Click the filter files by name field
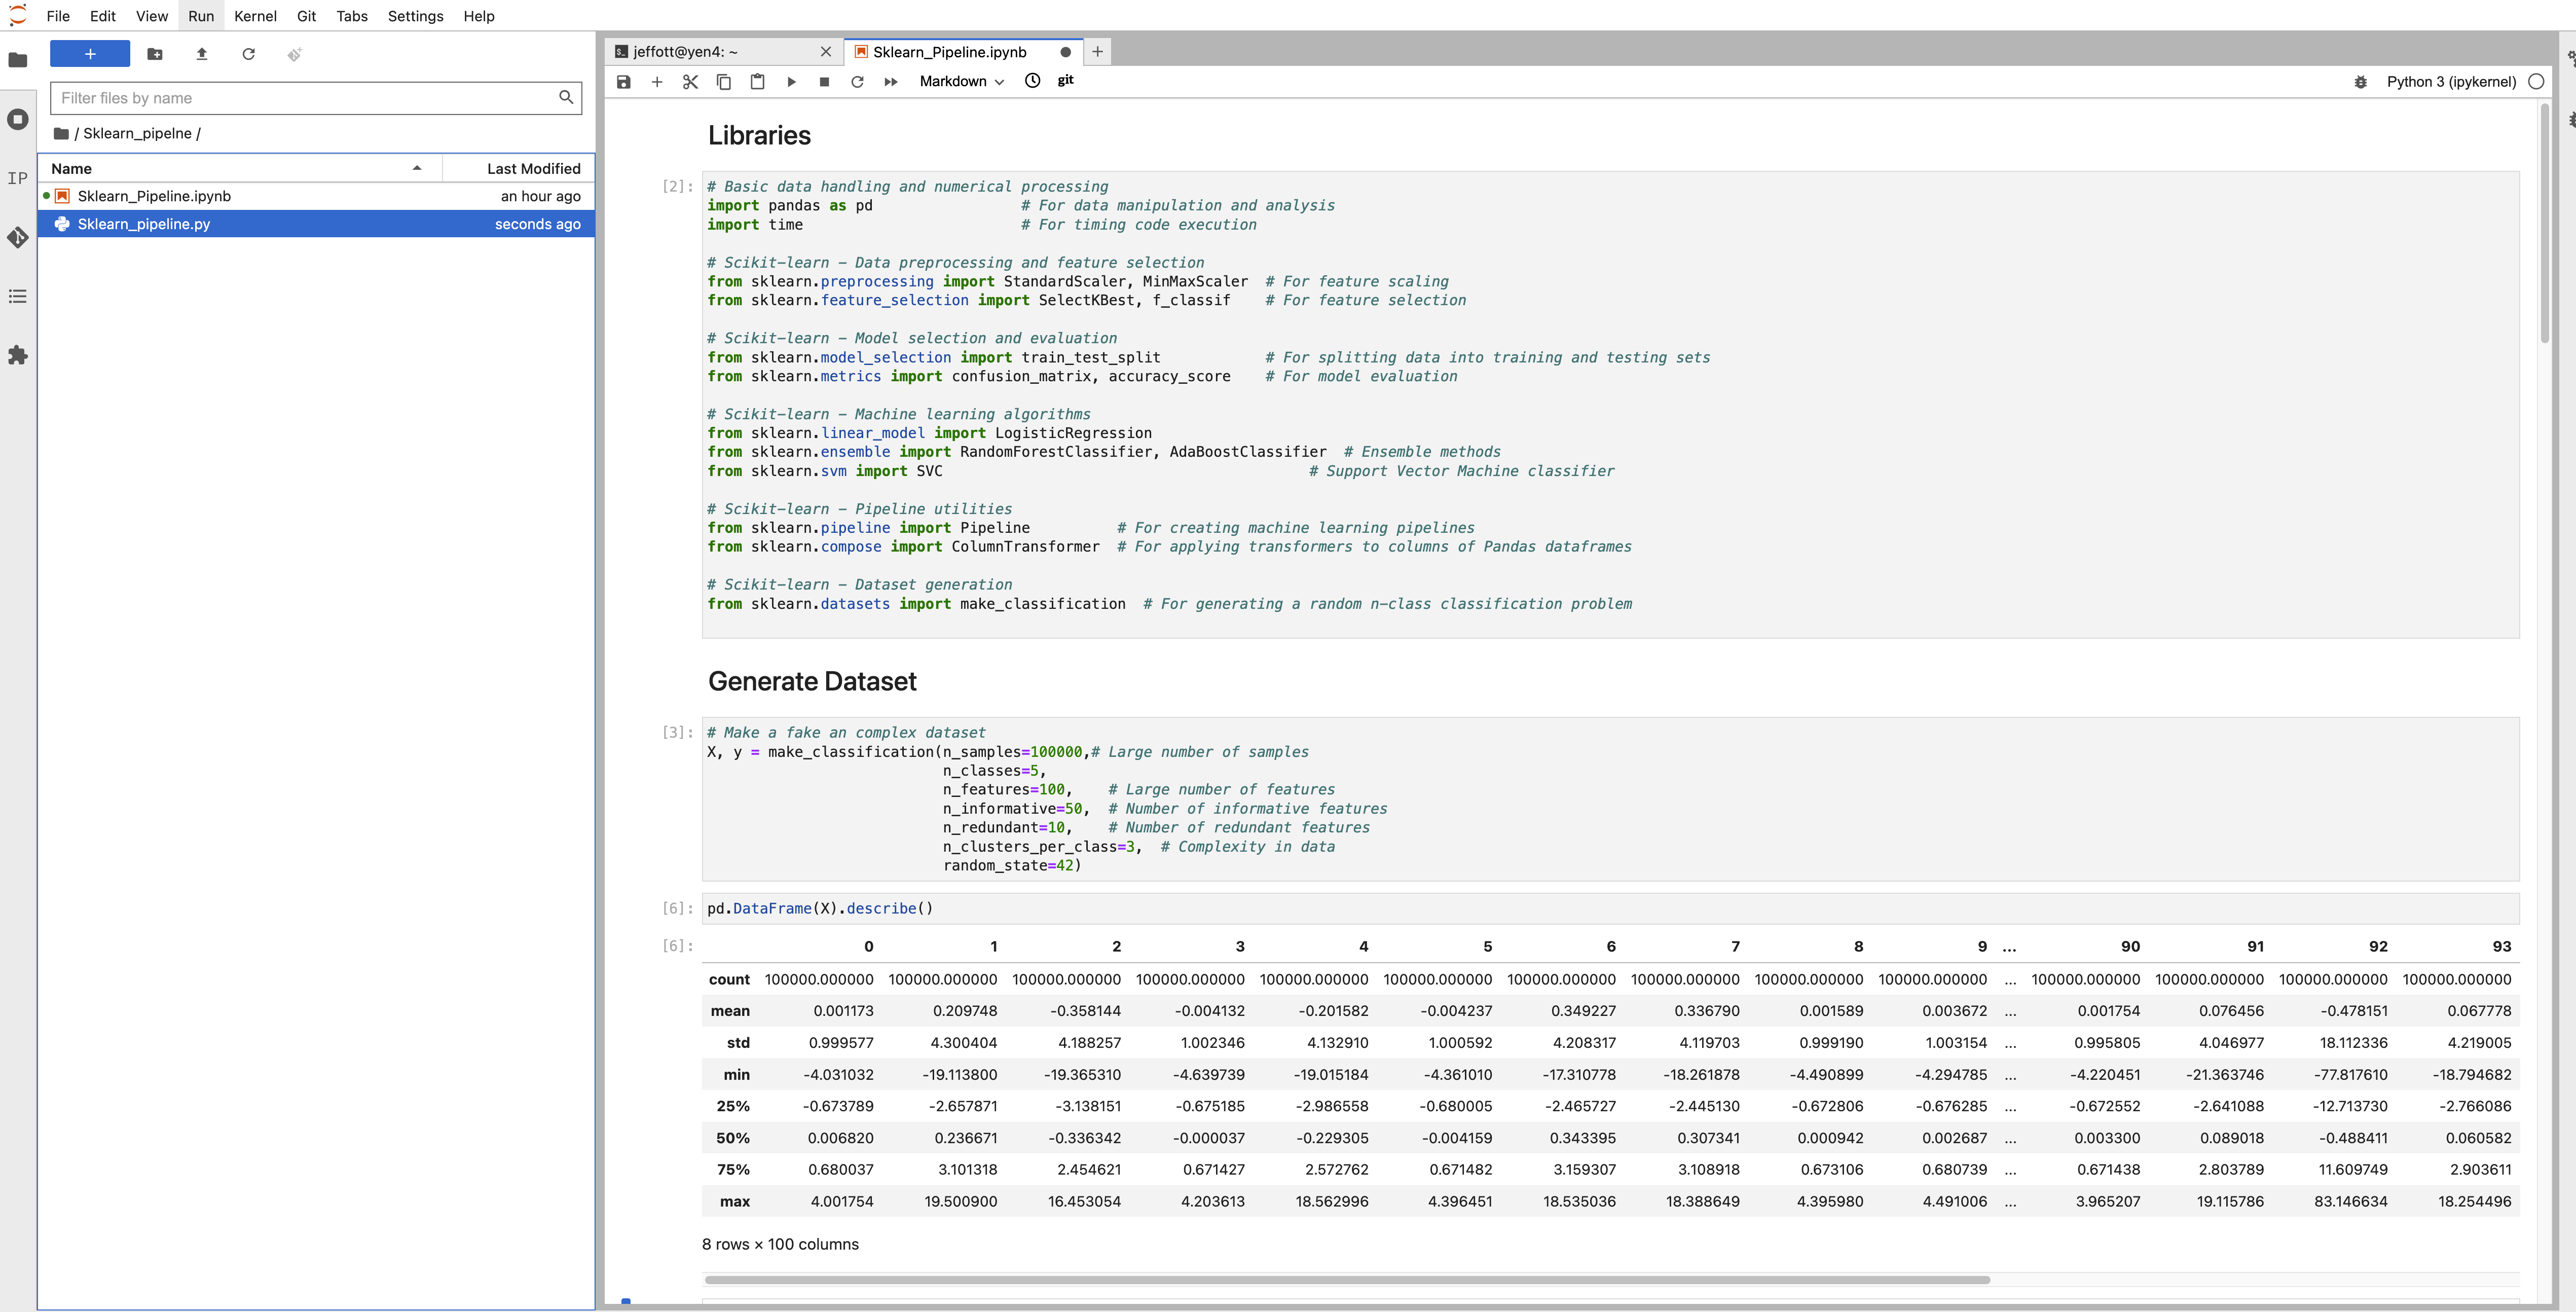Screen dimensions: 2576x1312 click(305, 98)
